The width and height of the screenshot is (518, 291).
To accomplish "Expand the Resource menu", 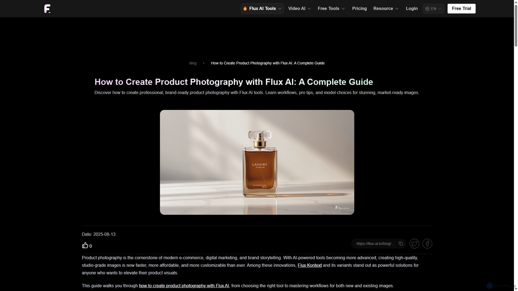I will (386, 8).
